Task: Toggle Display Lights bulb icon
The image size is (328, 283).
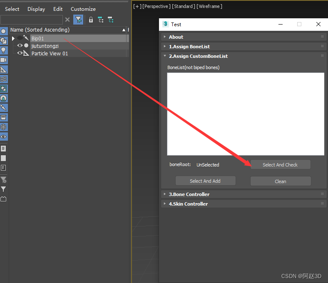Action: 4,50
